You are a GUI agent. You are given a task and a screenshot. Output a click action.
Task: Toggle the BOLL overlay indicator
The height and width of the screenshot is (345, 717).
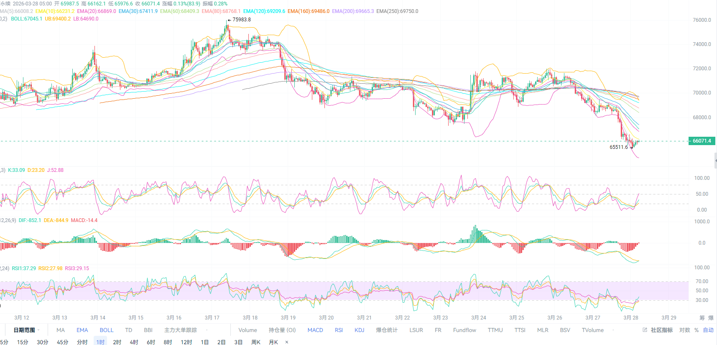[107, 330]
